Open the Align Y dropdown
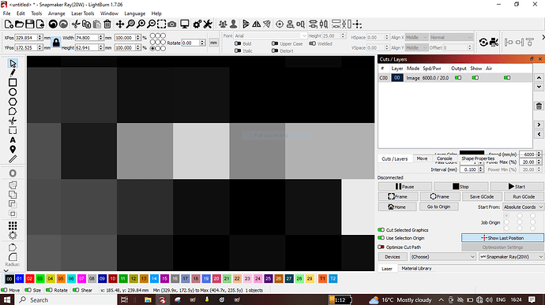Screen dimensions: 545x305 tap(416, 47)
